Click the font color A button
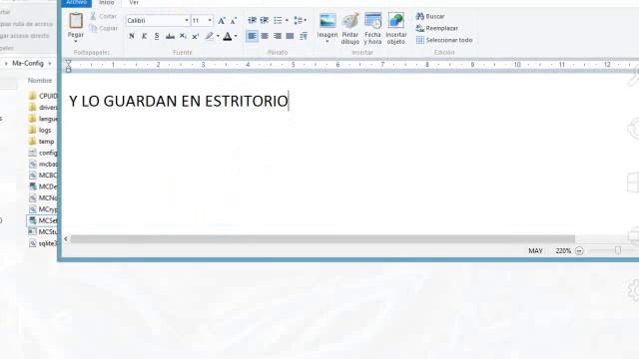The height and width of the screenshot is (359, 639). [x=228, y=36]
